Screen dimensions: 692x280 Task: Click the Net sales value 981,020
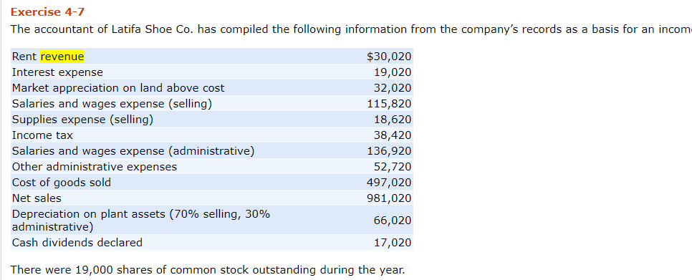click(389, 198)
